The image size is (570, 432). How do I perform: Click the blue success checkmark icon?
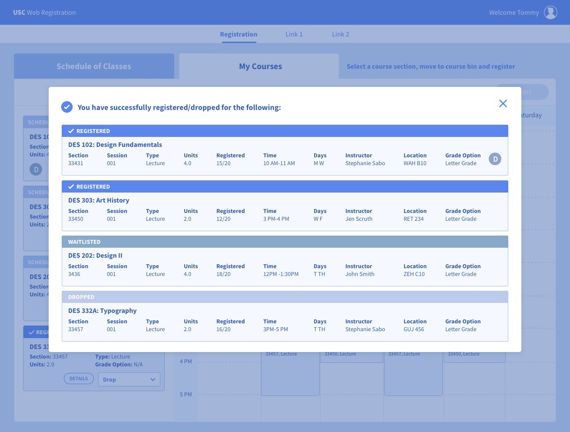point(67,107)
